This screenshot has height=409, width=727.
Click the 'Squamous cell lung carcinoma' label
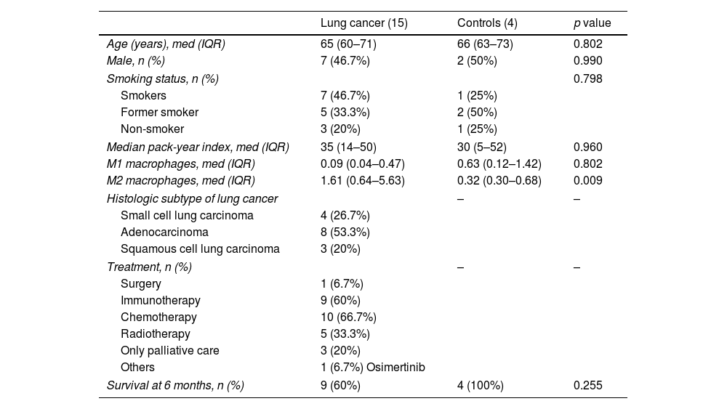coord(200,248)
